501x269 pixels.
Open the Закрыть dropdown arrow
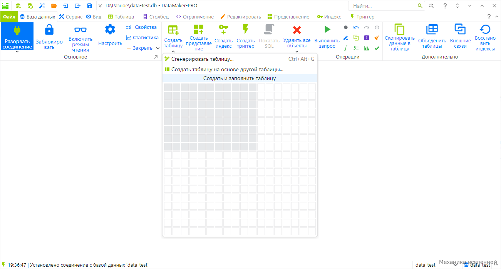tap(158, 48)
